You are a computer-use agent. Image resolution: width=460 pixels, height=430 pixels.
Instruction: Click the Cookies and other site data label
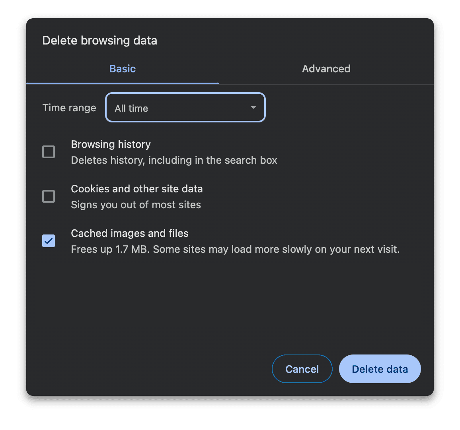136,189
